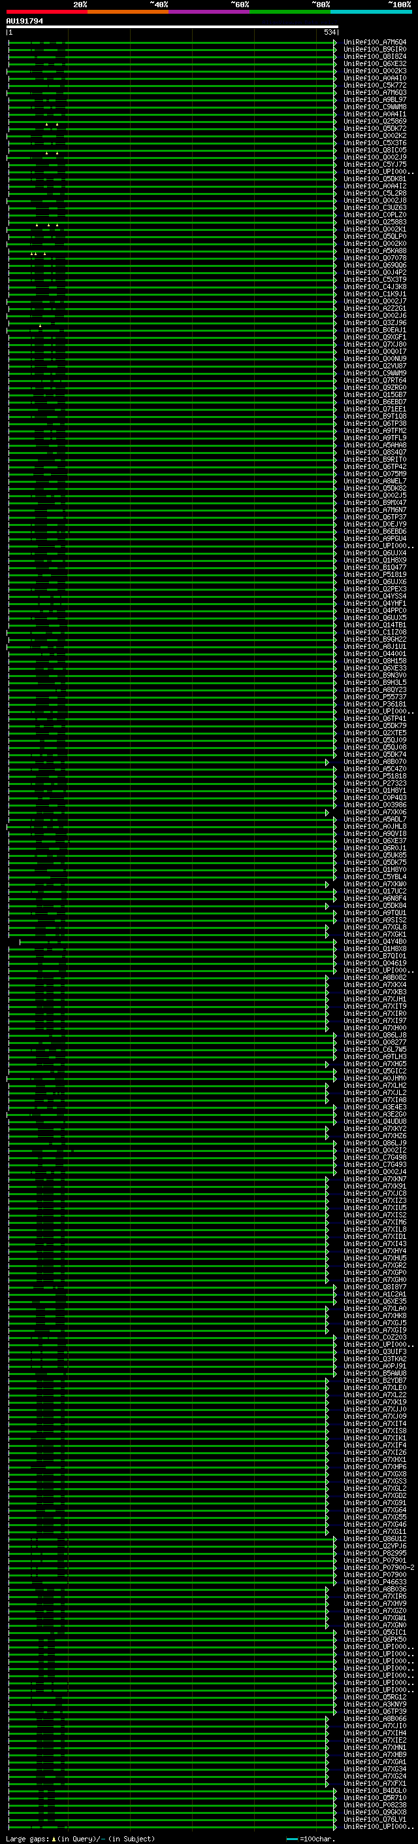Select hit UniRef100_A6N8F4
The width and height of the screenshot is (418, 1844).
tap(374, 898)
